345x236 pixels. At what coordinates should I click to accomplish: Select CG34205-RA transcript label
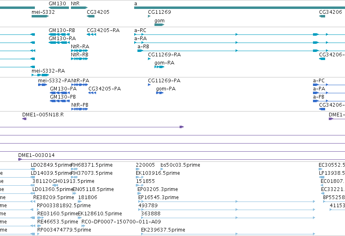103,30
